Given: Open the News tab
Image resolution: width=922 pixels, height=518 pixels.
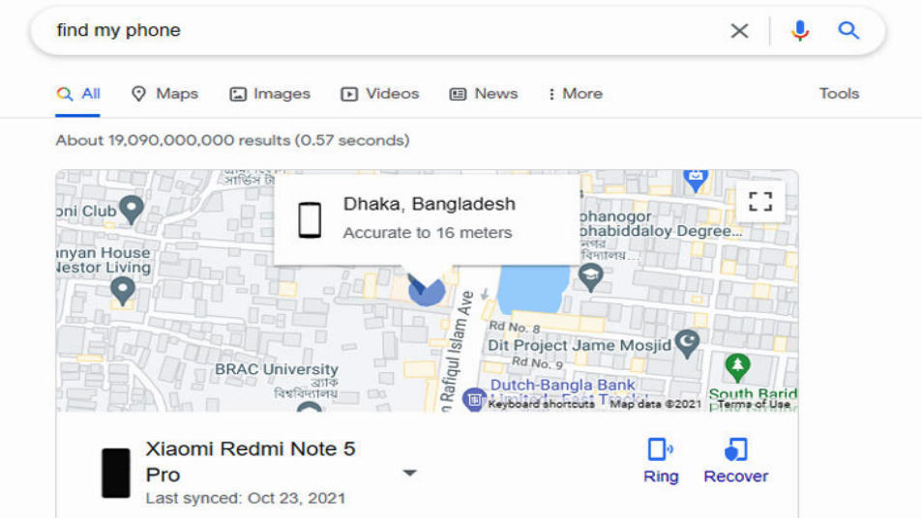Looking at the screenshot, I should tap(484, 94).
